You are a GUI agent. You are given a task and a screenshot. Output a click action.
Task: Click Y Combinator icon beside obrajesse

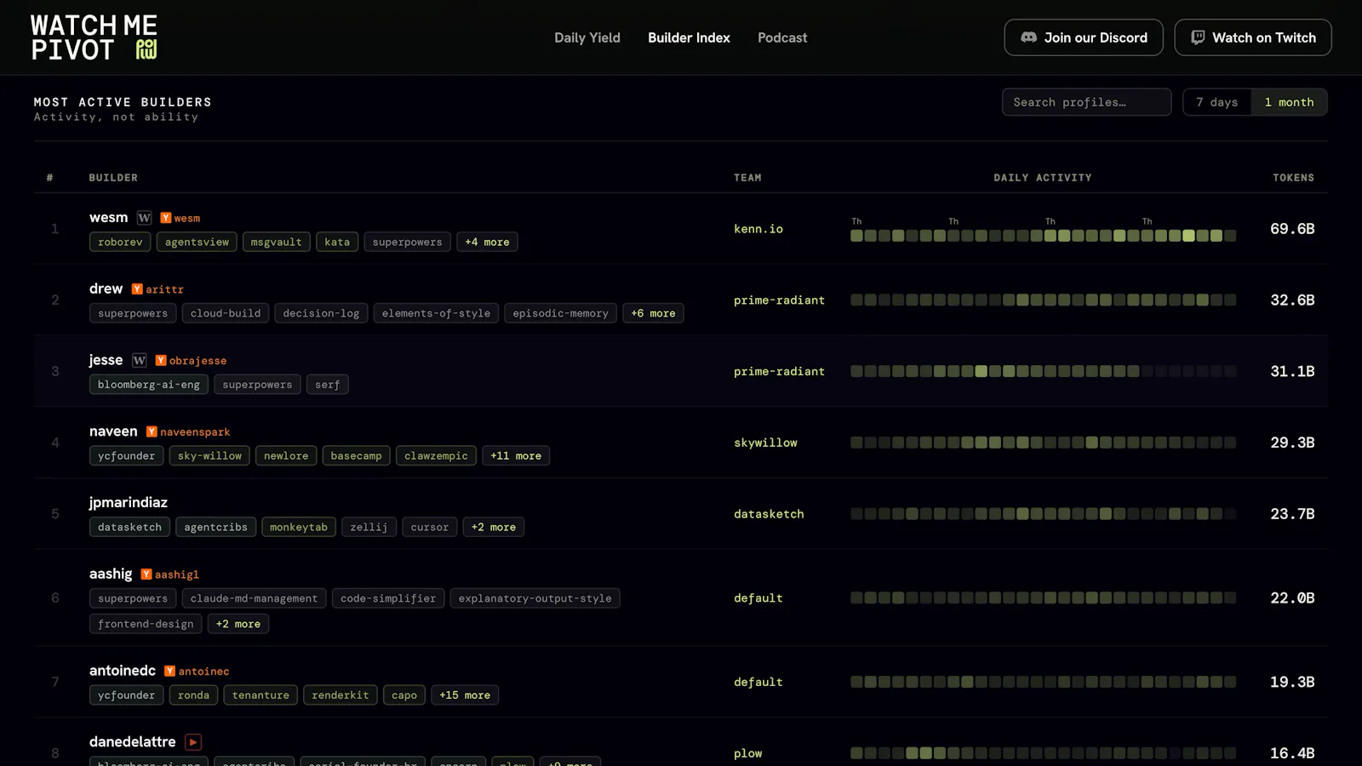click(161, 361)
